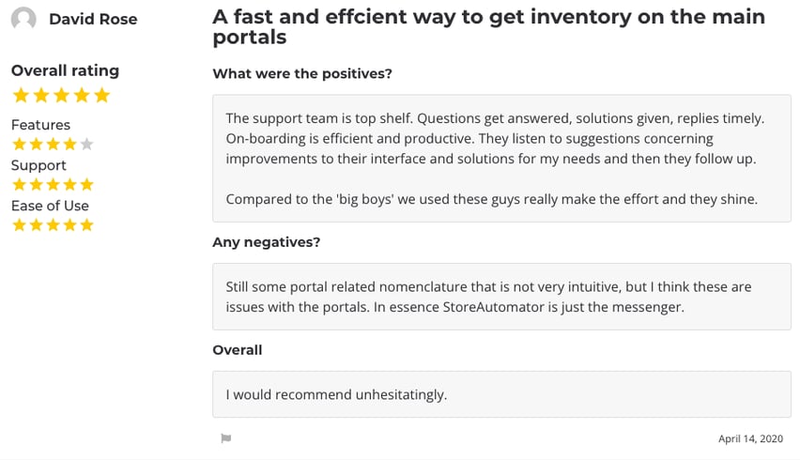800x460 pixels.
Task: Click the third Support rating star
Action: (54, 185)
